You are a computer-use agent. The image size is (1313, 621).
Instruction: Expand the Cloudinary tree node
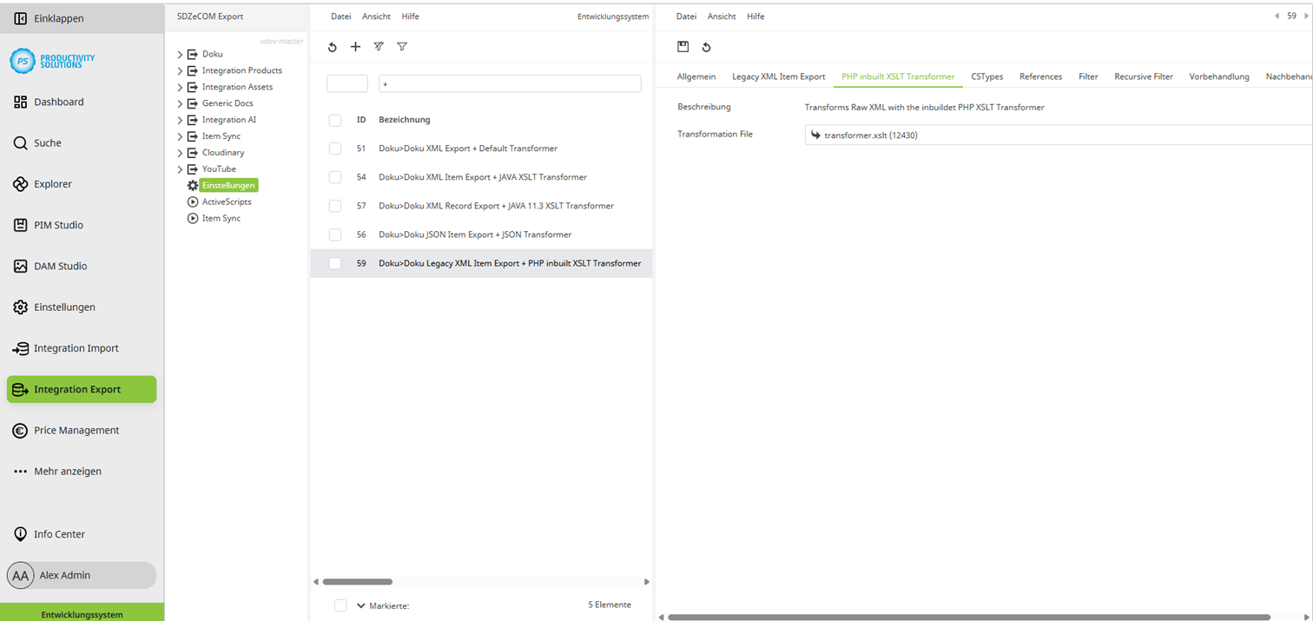pos(178,152)
